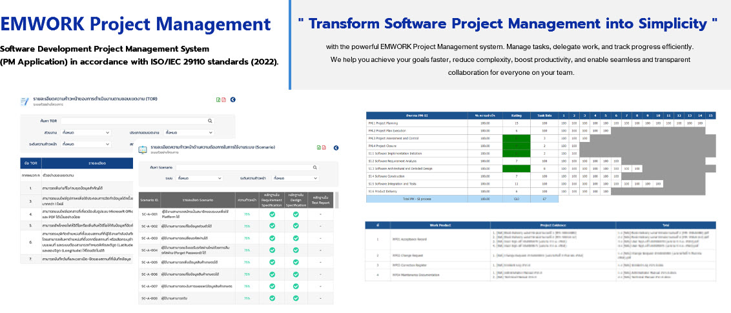The width and height of the screenshot is (731, 313).
Task: Click the Project Evidence column header
Action: (x=553, y=225)
